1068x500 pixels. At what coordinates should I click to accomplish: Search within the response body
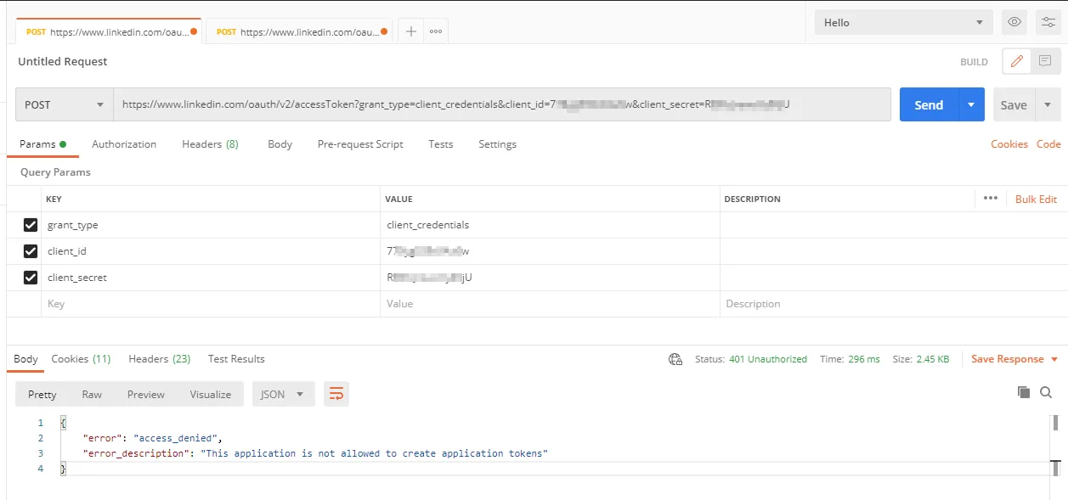[x=1046, y=392]
